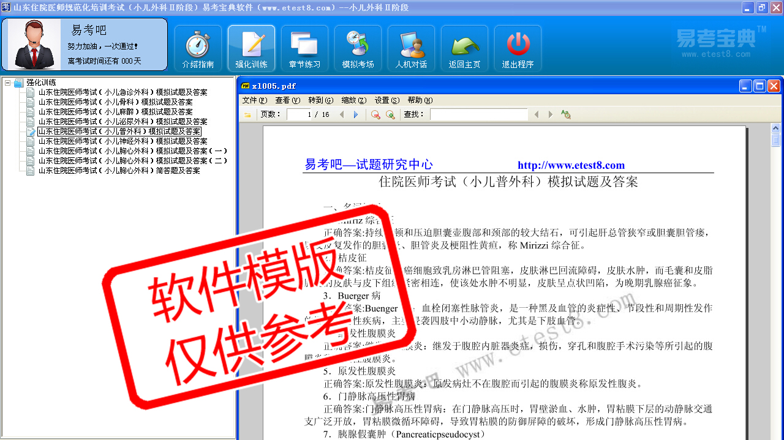Click the PDF vertical scrollbar thumb

775,141
